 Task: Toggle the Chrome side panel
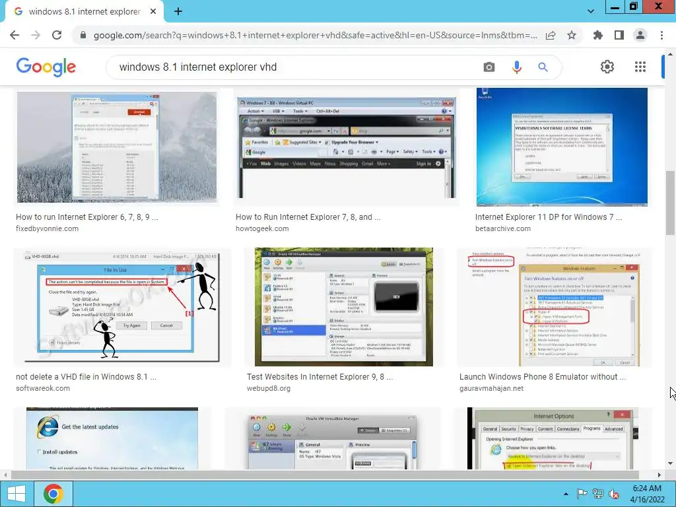tap(619, 36)
